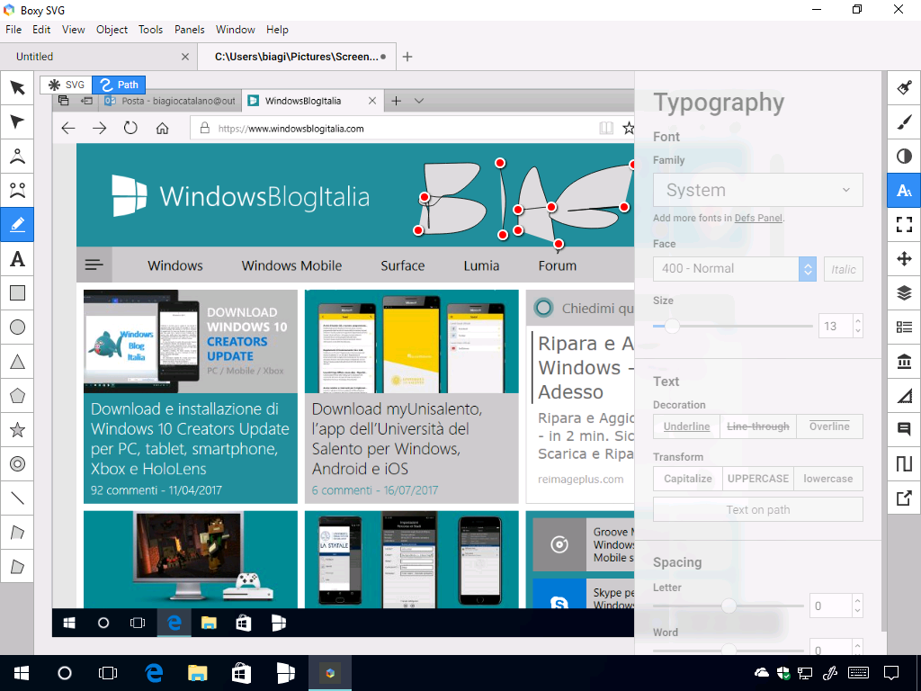Decrease letter spacing with the down stepper
921x691 pixels.
click(x=857, y=611)
